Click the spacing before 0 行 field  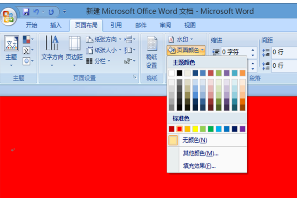tap(284, 52)
